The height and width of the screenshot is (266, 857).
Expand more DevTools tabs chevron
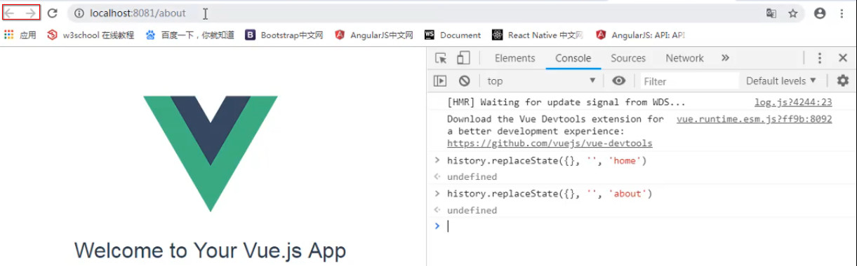tap(726, 58)
